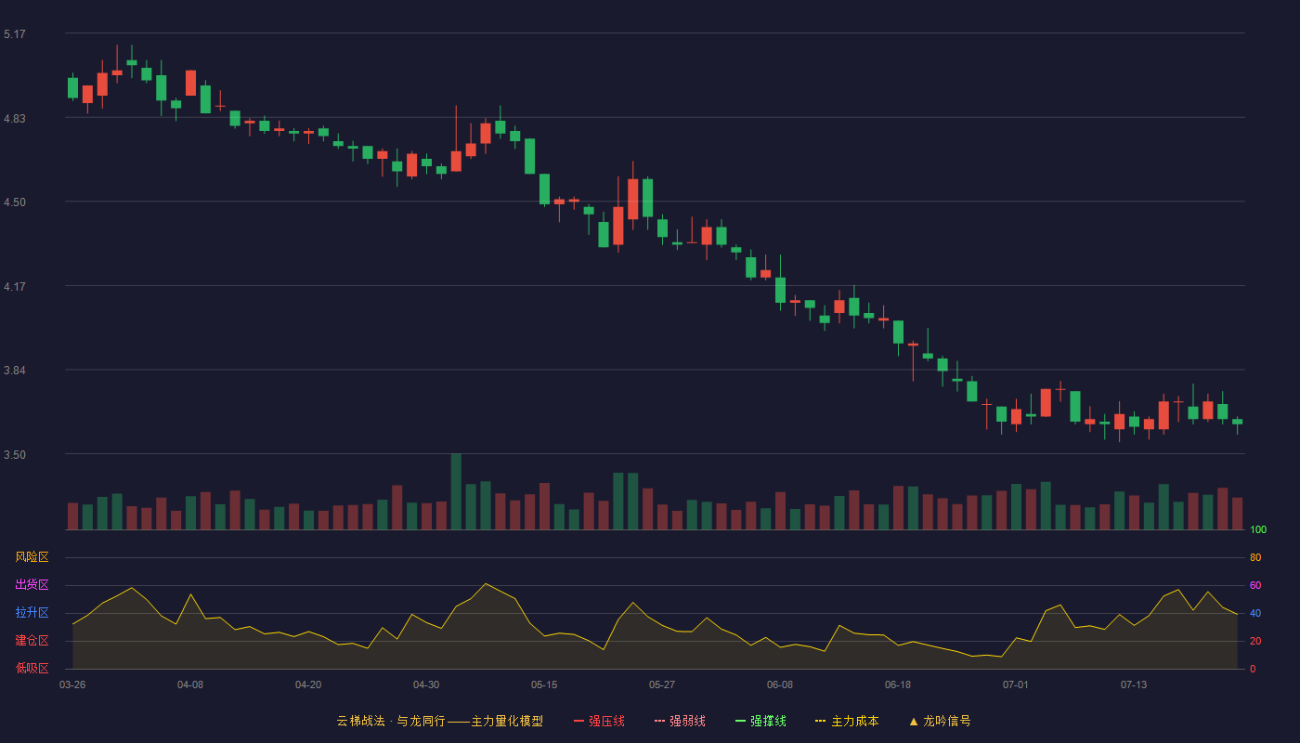Select the 出货区 zone label

(x=32, y=585)
